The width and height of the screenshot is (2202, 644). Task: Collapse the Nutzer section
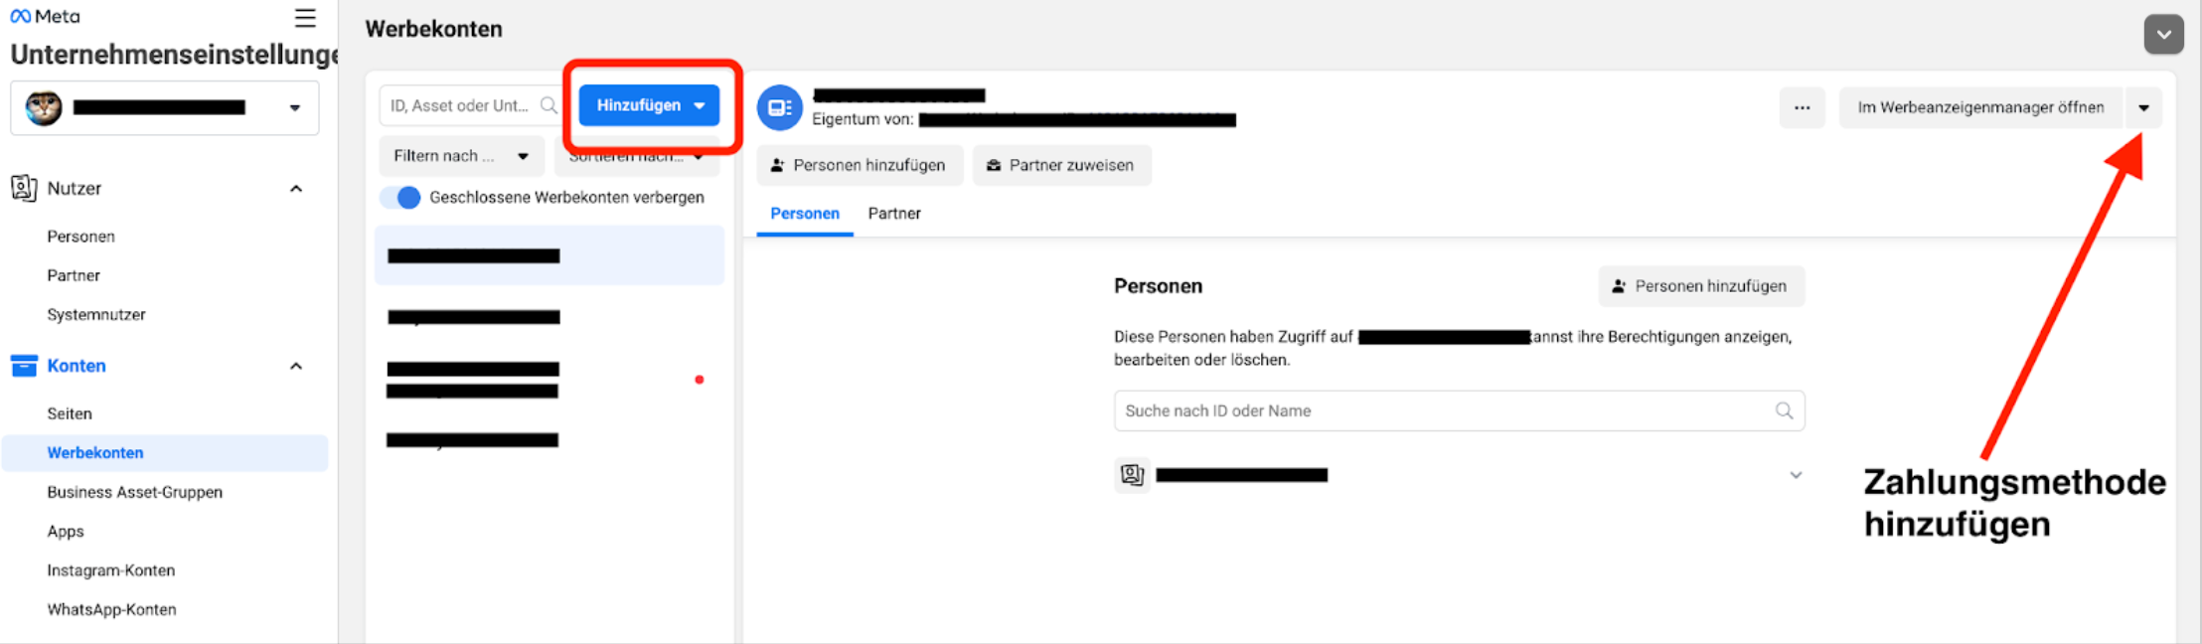point(295,189)
